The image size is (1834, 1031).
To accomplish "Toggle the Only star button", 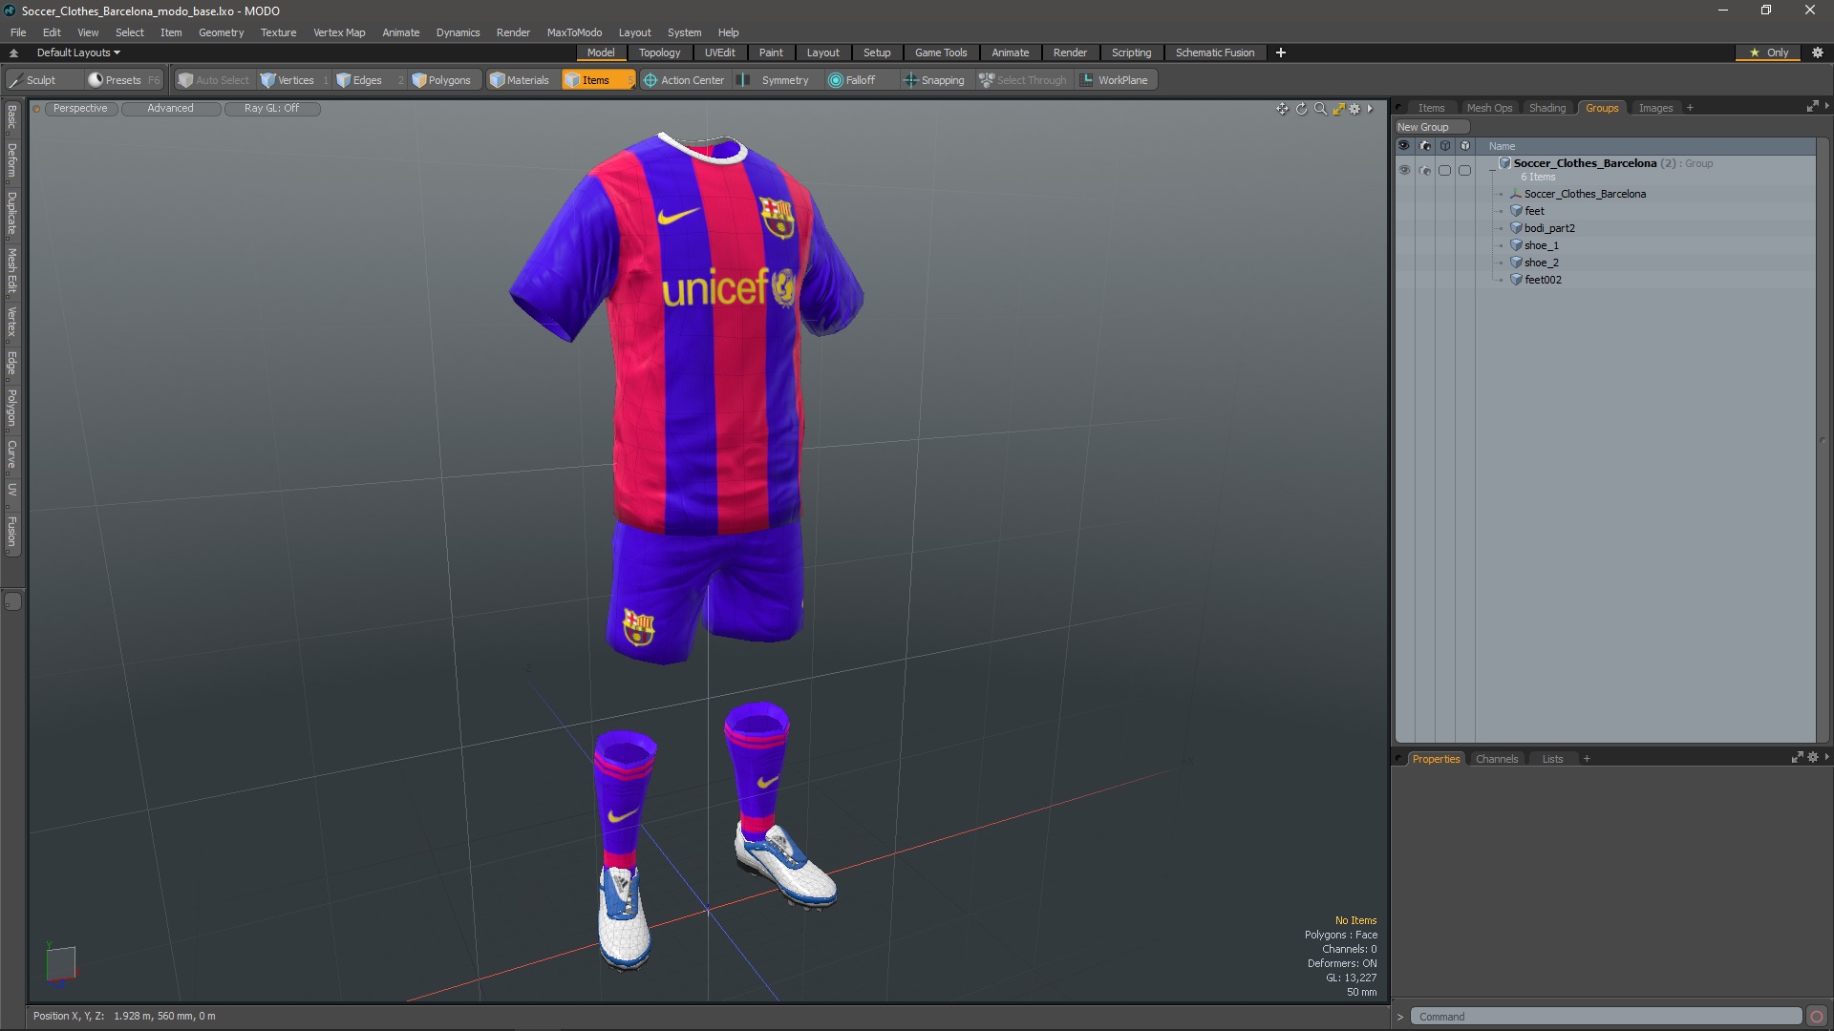I will point(1769,53).
